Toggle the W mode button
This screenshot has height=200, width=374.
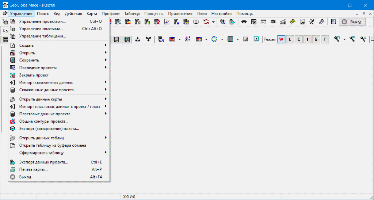pyautogui.click(x=281, y=39)
